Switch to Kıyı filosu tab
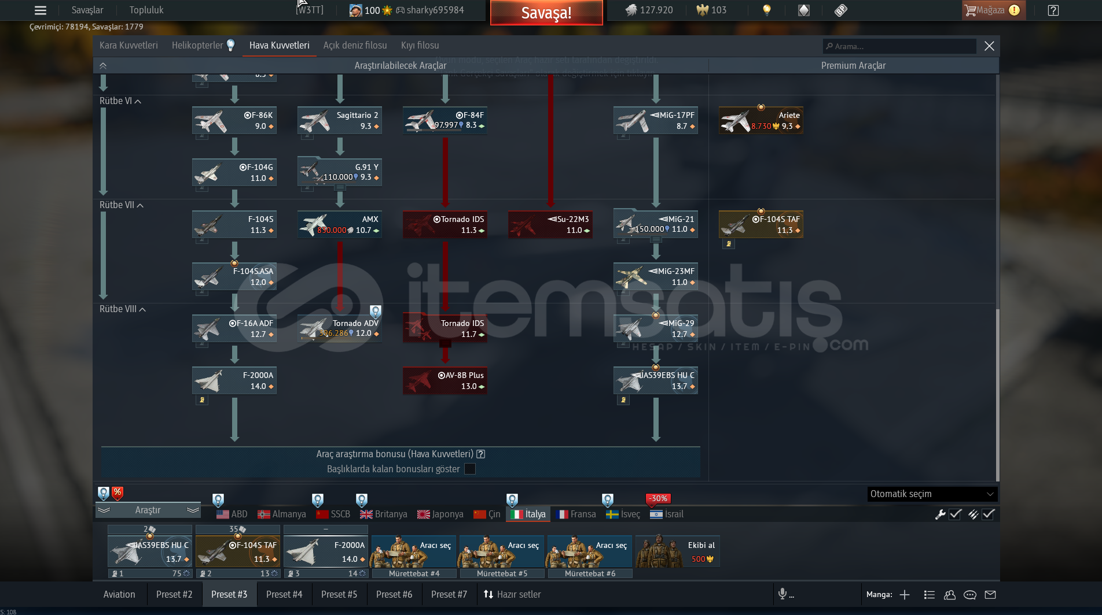This screenshot has width=1102, height=615. pyautogui.click(x=420, y=45)
